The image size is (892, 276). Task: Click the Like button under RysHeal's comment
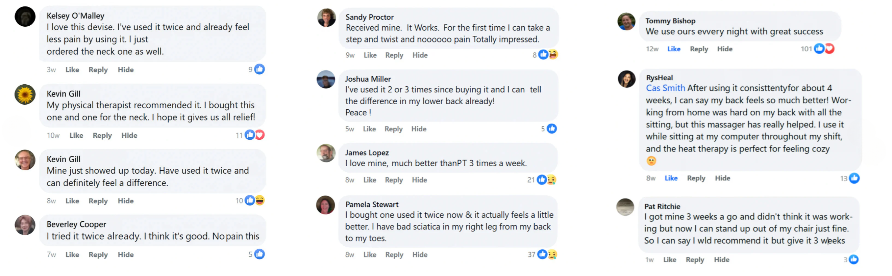tap(671, 178)
